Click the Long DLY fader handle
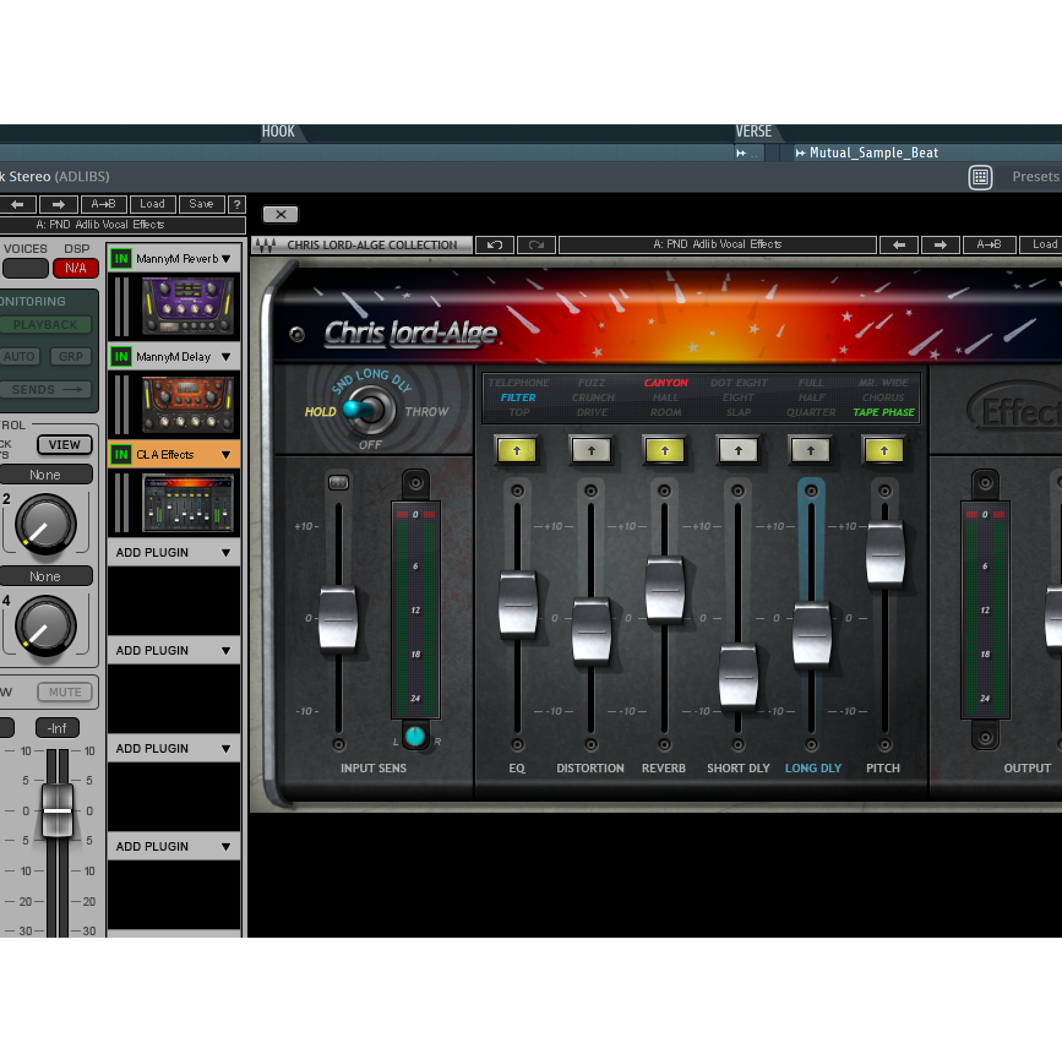The height and width of the screenshot is (1062, 1062). click(812, 636)
